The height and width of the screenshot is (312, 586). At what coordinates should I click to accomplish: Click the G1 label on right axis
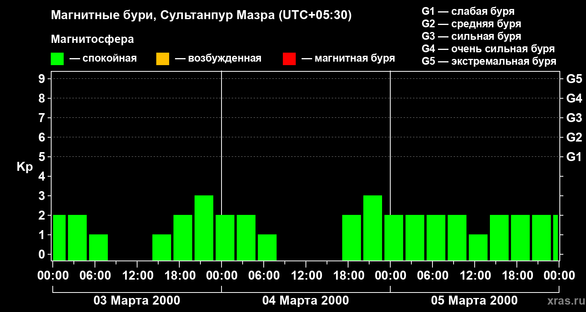pyautogui.click(x=574, y=157)
